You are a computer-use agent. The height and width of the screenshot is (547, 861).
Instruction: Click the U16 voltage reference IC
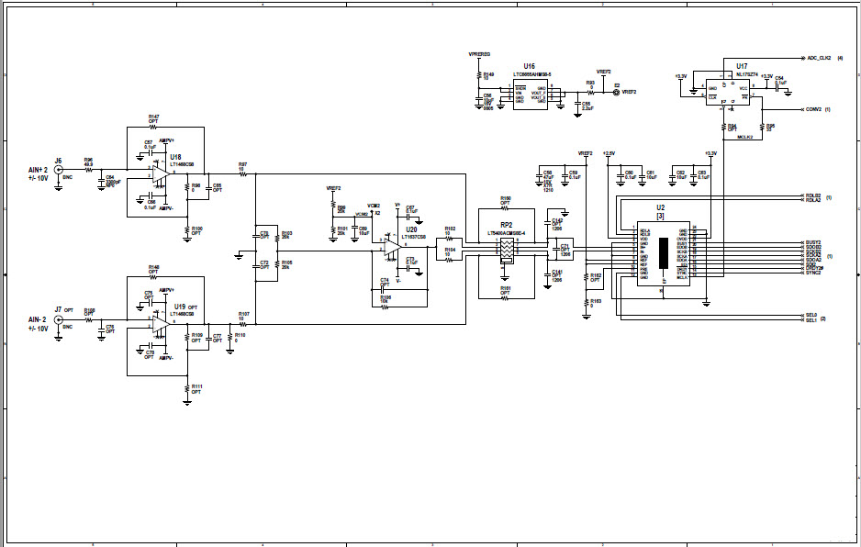point(530,95)
